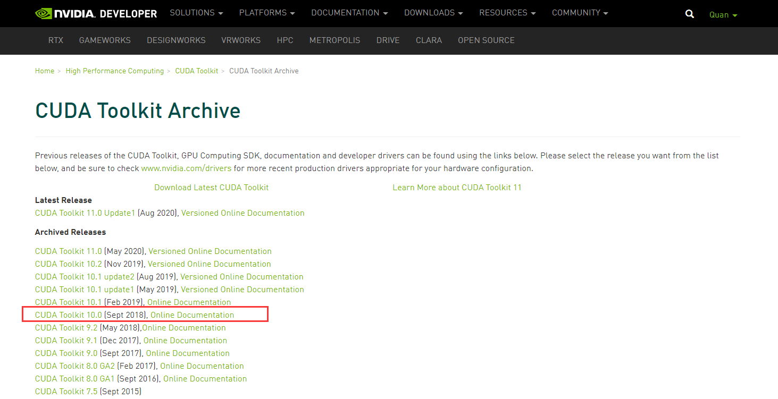This screenshot has width=778, height=399.
Task: Open Versioned Online Documentation for Toolkit 11.0
Action: (x=210, y=251)
